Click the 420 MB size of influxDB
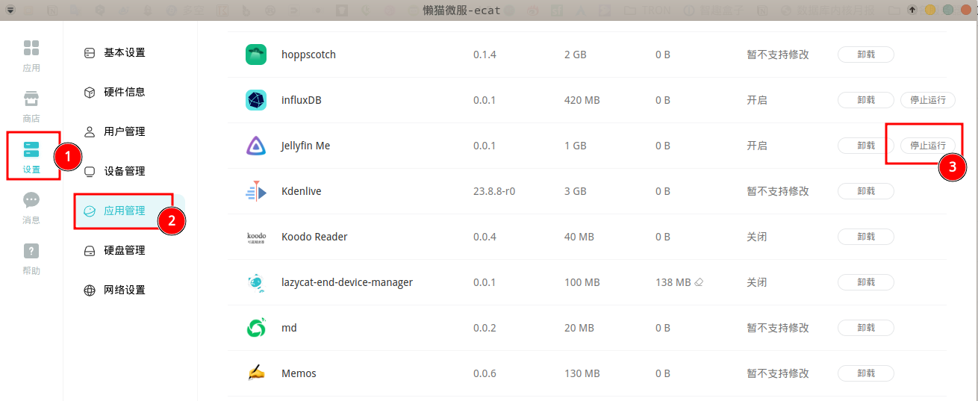This screenshot has height=401, width=978. [582, 100]
